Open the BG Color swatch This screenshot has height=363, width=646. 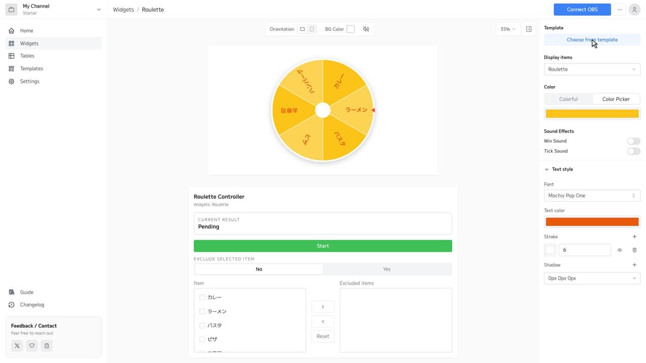(x=351, y=29)
